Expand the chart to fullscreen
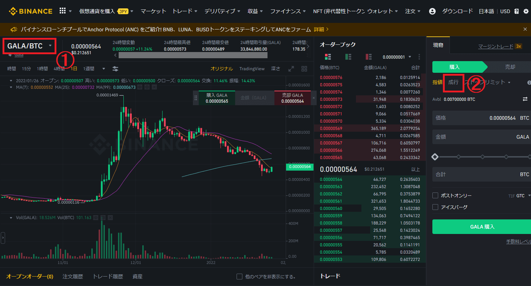531x286 pixels. point(291,69)
